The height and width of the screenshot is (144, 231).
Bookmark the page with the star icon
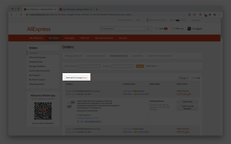(x=194, y=14)
